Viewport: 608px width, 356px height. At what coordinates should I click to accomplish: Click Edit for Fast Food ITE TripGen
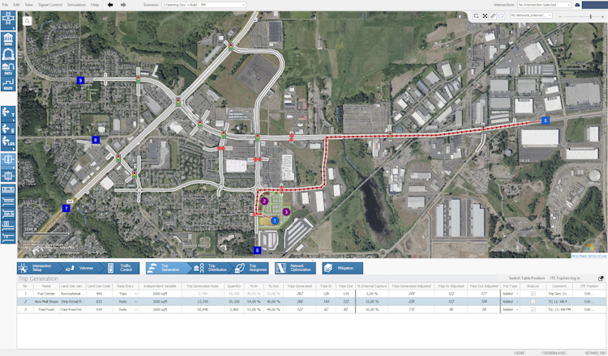pyautogui.click(x=589, y=310)
